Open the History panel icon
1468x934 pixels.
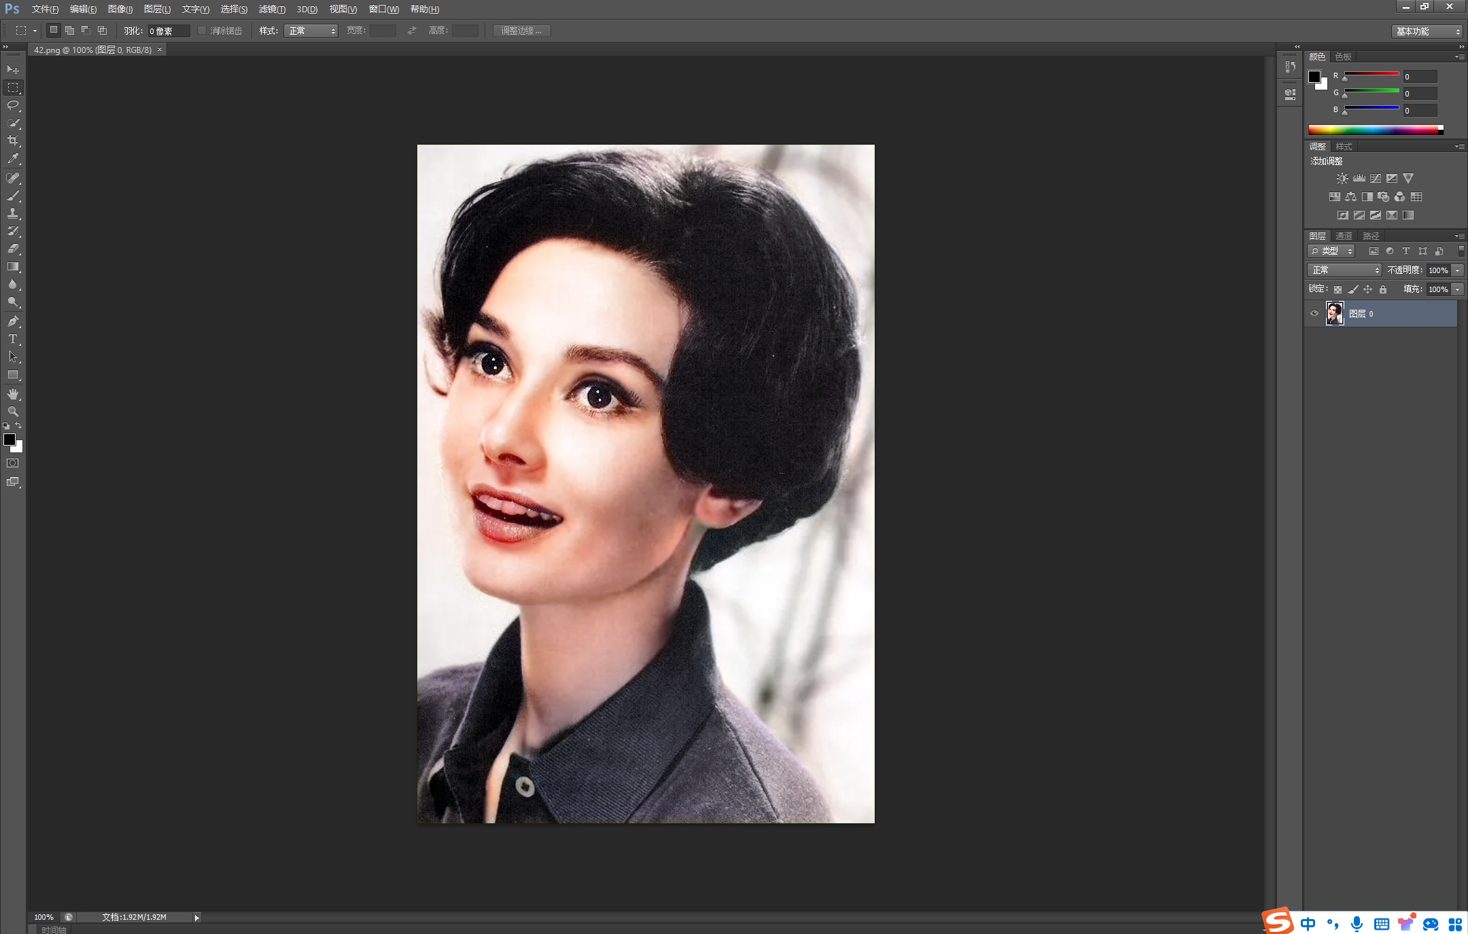[x=1290, y=67]
